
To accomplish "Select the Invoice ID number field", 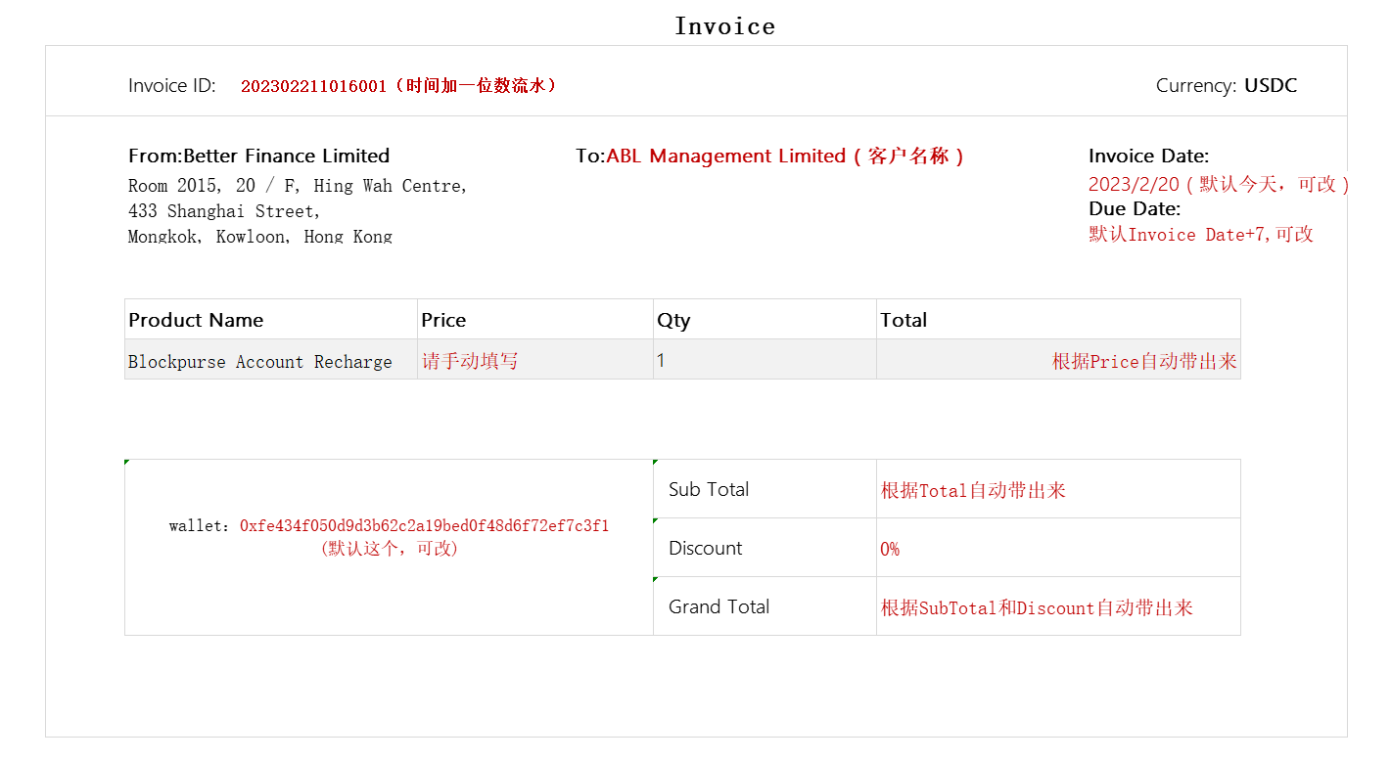I will [399, 86].
